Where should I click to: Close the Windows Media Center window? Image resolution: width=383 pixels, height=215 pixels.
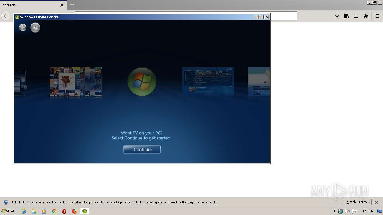pos(267,17)
